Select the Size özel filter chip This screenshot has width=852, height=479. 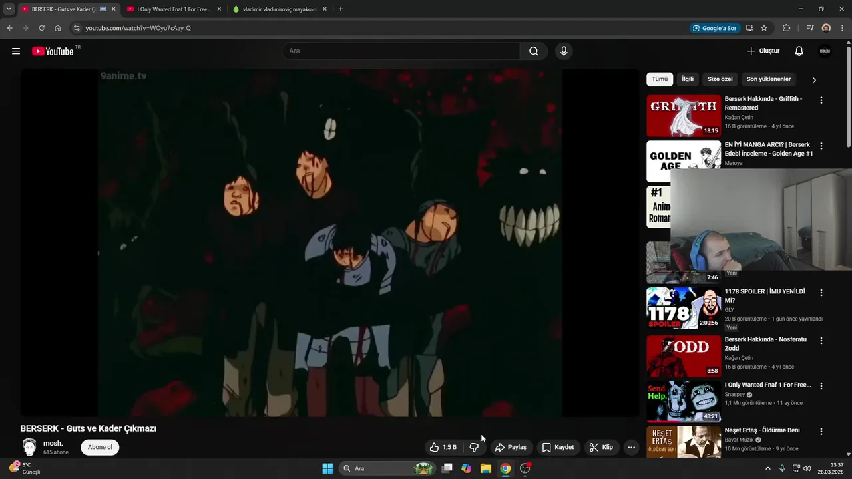720,79
